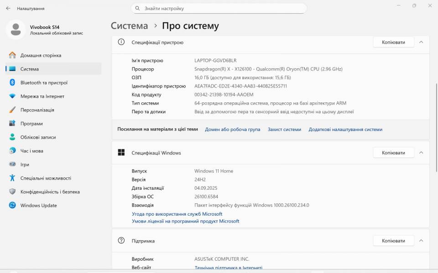The image size is (438, 273).
Task: Collapse the Специфікації Windows section chevron
Action: (x=421, y=152)
